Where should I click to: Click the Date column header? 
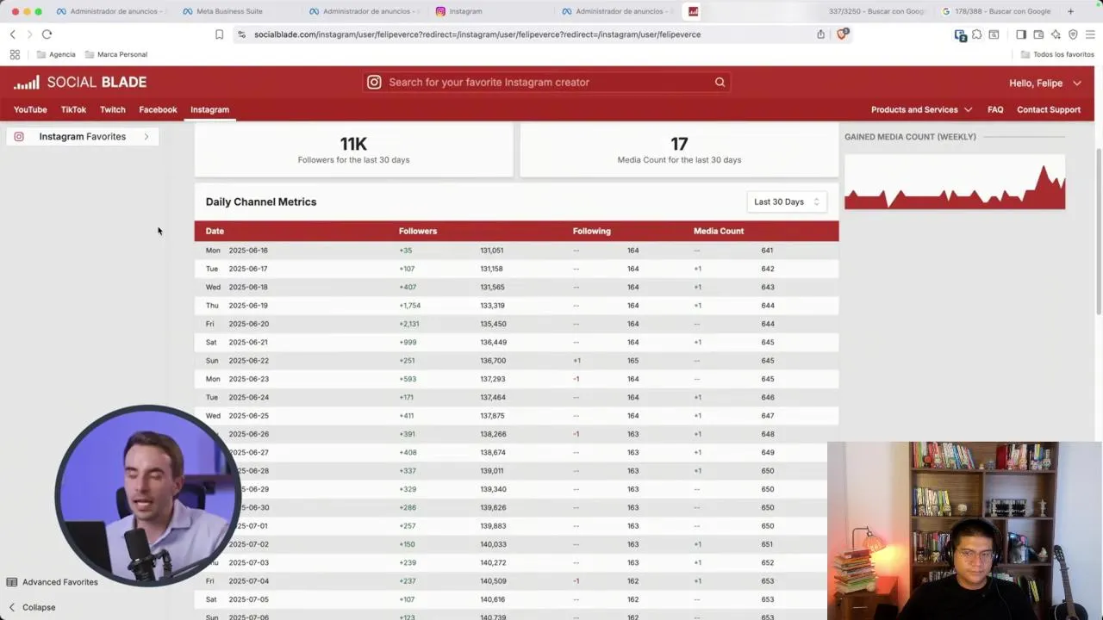(215, 231)
